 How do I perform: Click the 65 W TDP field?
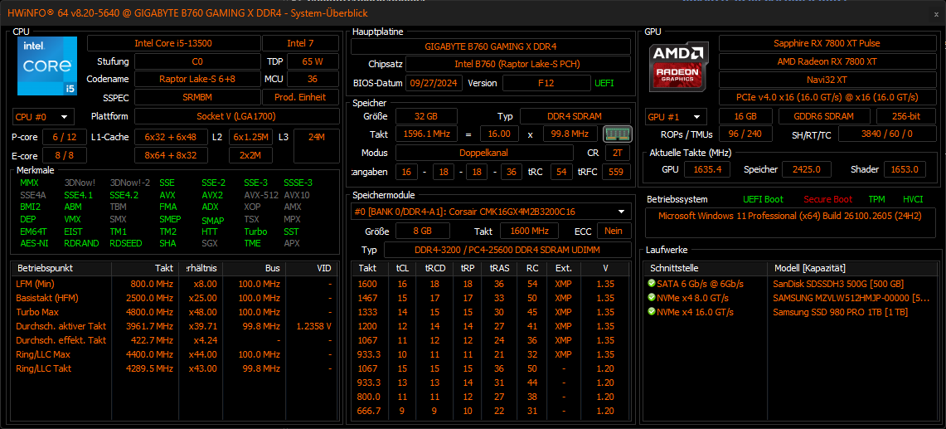pyautogui.click(x=313, y=61)
